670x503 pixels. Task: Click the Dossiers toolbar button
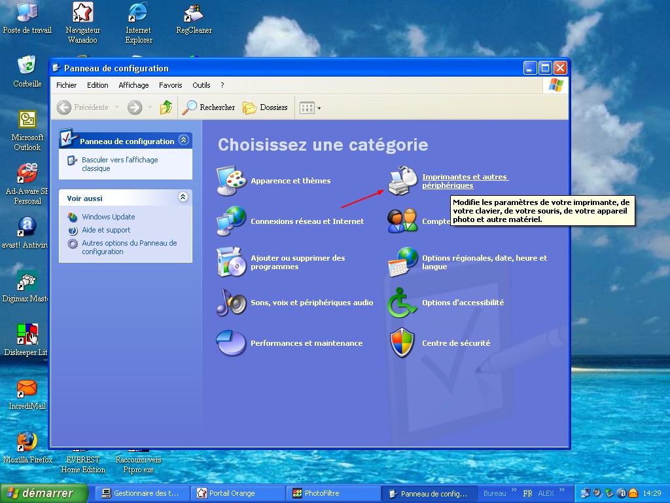pyautogui.click(x=266, y=107)
